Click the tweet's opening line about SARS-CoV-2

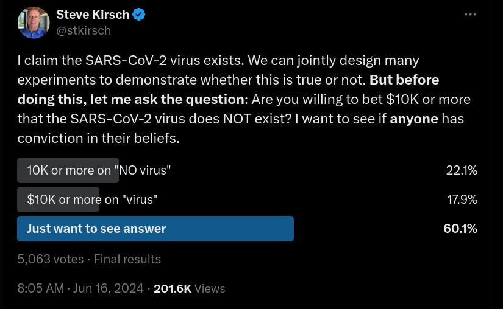(x=218, y=60)
